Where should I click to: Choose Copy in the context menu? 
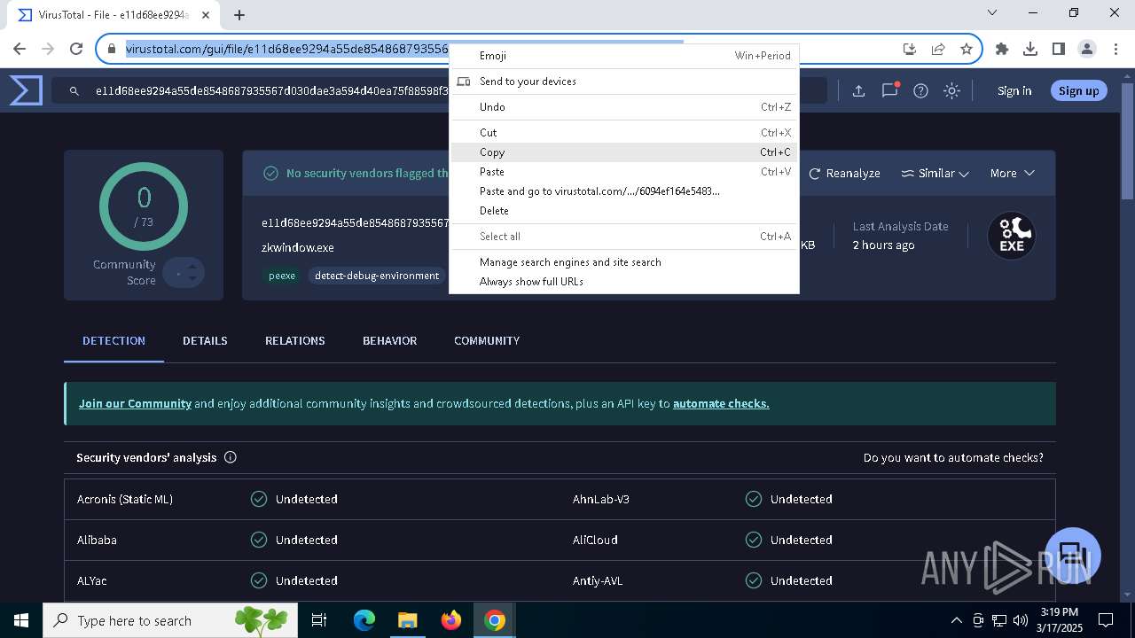(624, 152)
